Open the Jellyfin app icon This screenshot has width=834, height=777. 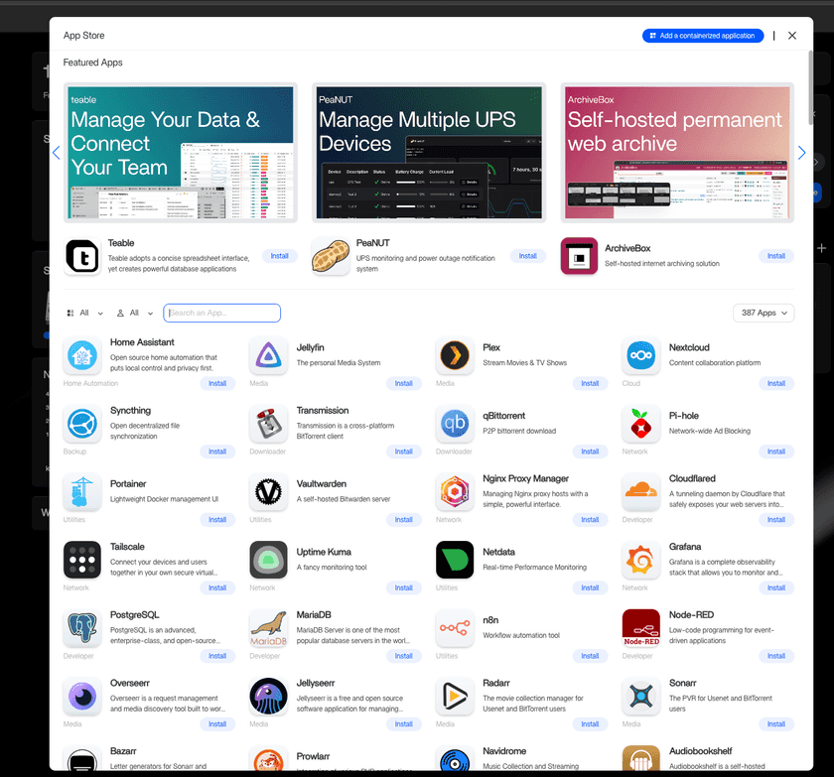click(268, 355)
